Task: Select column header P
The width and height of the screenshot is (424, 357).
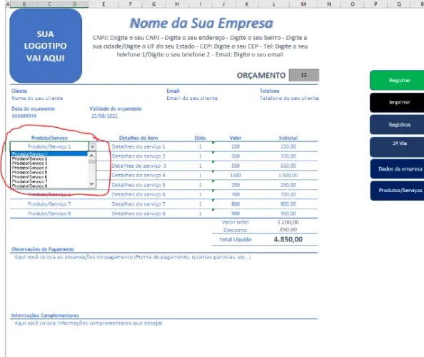Action: (x=375, y=4)
